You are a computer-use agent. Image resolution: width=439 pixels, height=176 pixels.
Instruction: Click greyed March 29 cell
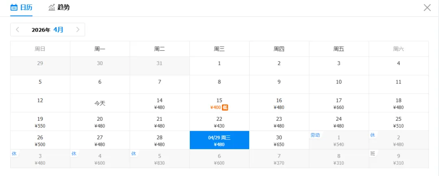[x=40, y=66]
